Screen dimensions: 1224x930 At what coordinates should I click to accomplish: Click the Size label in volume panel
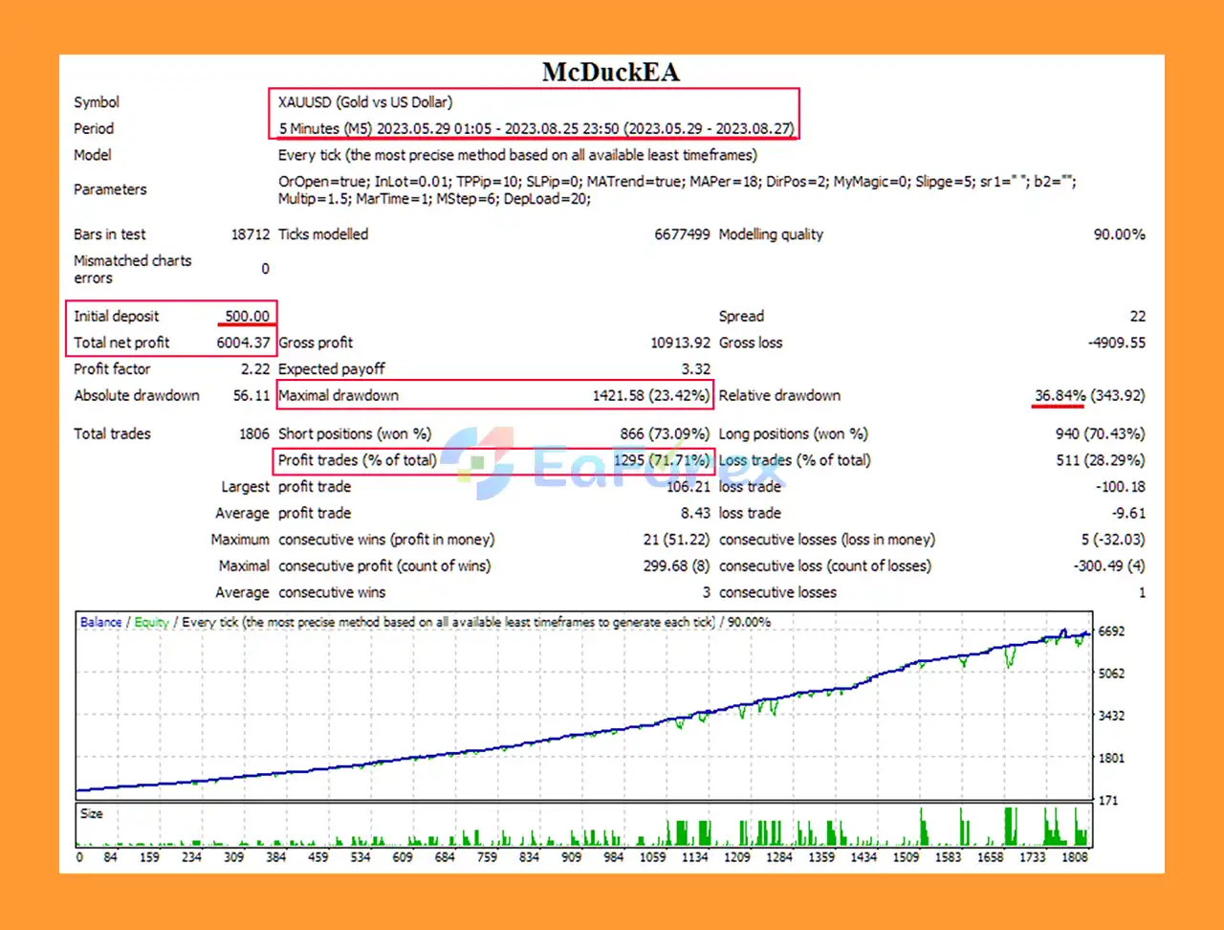tap(92, 813)
